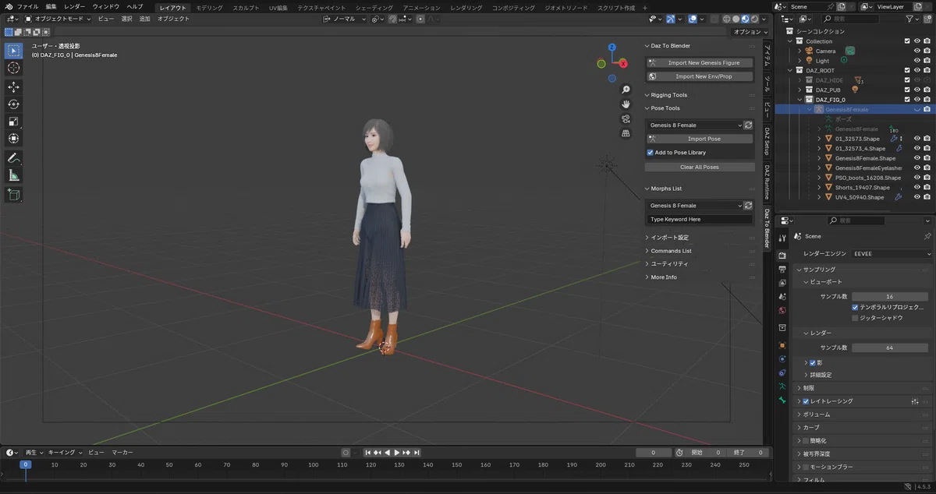Viewport: 936px width, 494px height.
Task: Click the viewport zoom magnifier icon
Action: (626, 90)
